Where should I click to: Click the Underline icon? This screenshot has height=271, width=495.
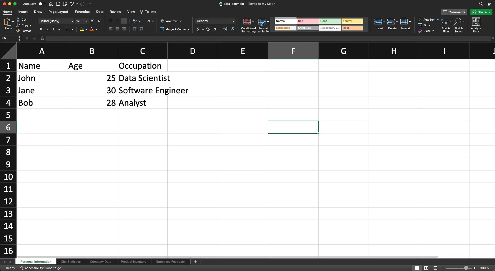[x=54, y=29]
